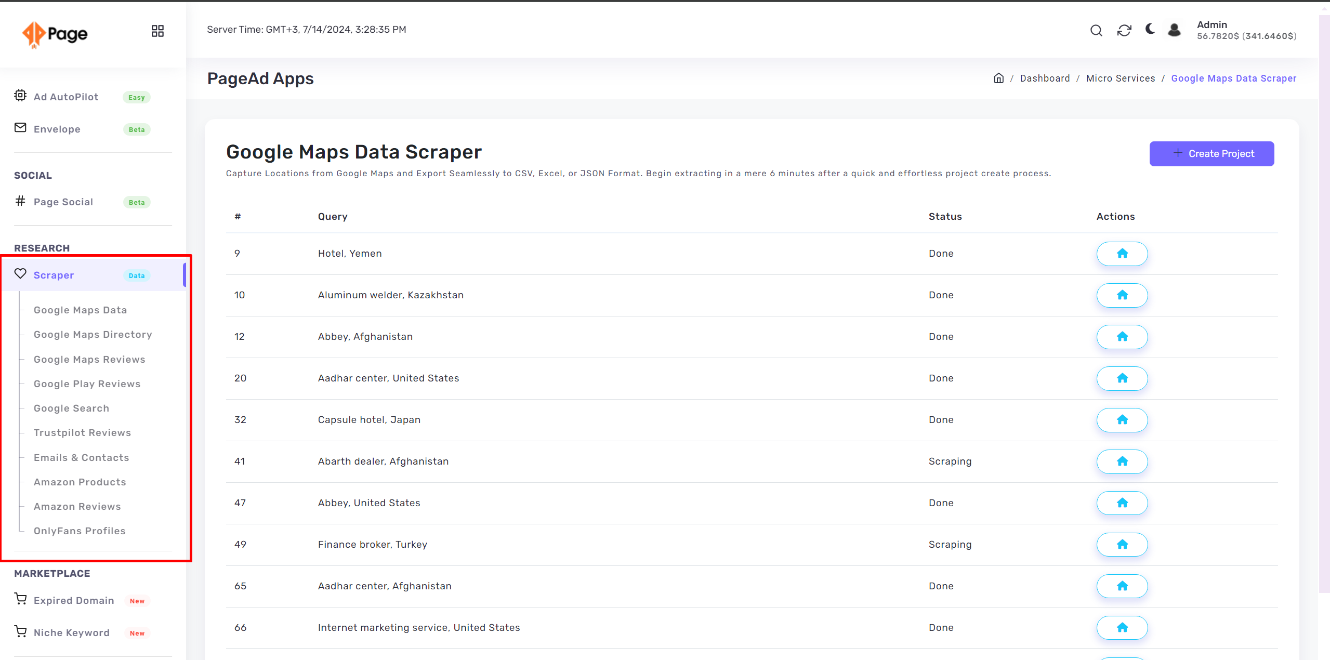Select Amazon Reviews submenu

[x=77, y=507]
